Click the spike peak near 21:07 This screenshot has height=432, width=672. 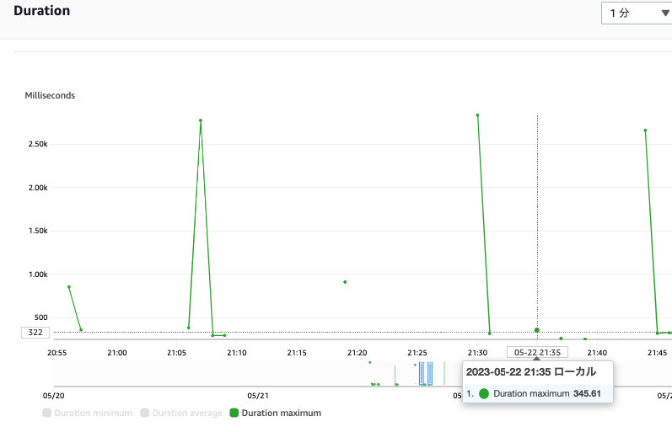tap(201, 120)
